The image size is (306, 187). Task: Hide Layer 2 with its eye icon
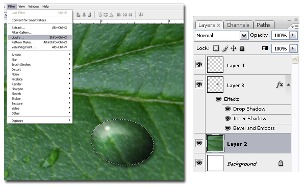click(x=199, y=143)
